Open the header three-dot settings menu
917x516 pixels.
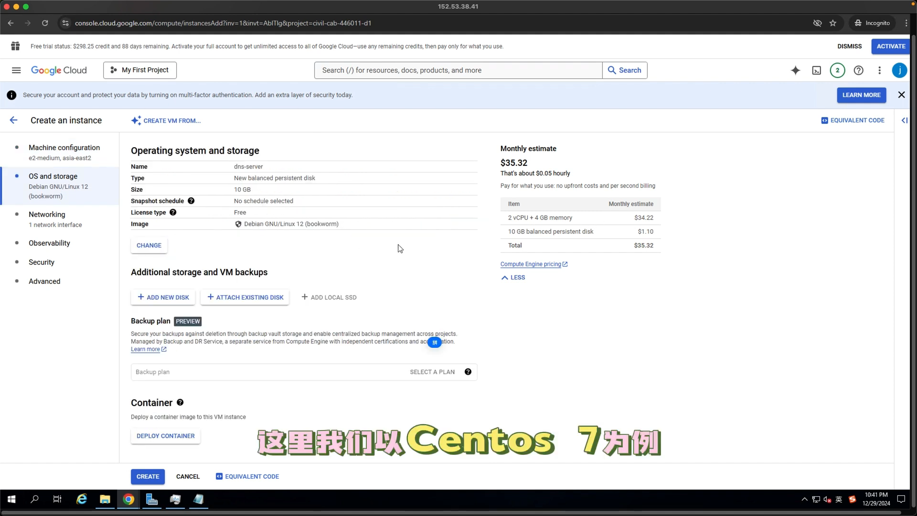coord(879,70)
